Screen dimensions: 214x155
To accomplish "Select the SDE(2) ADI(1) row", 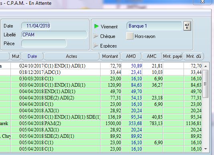I will 101,136.
